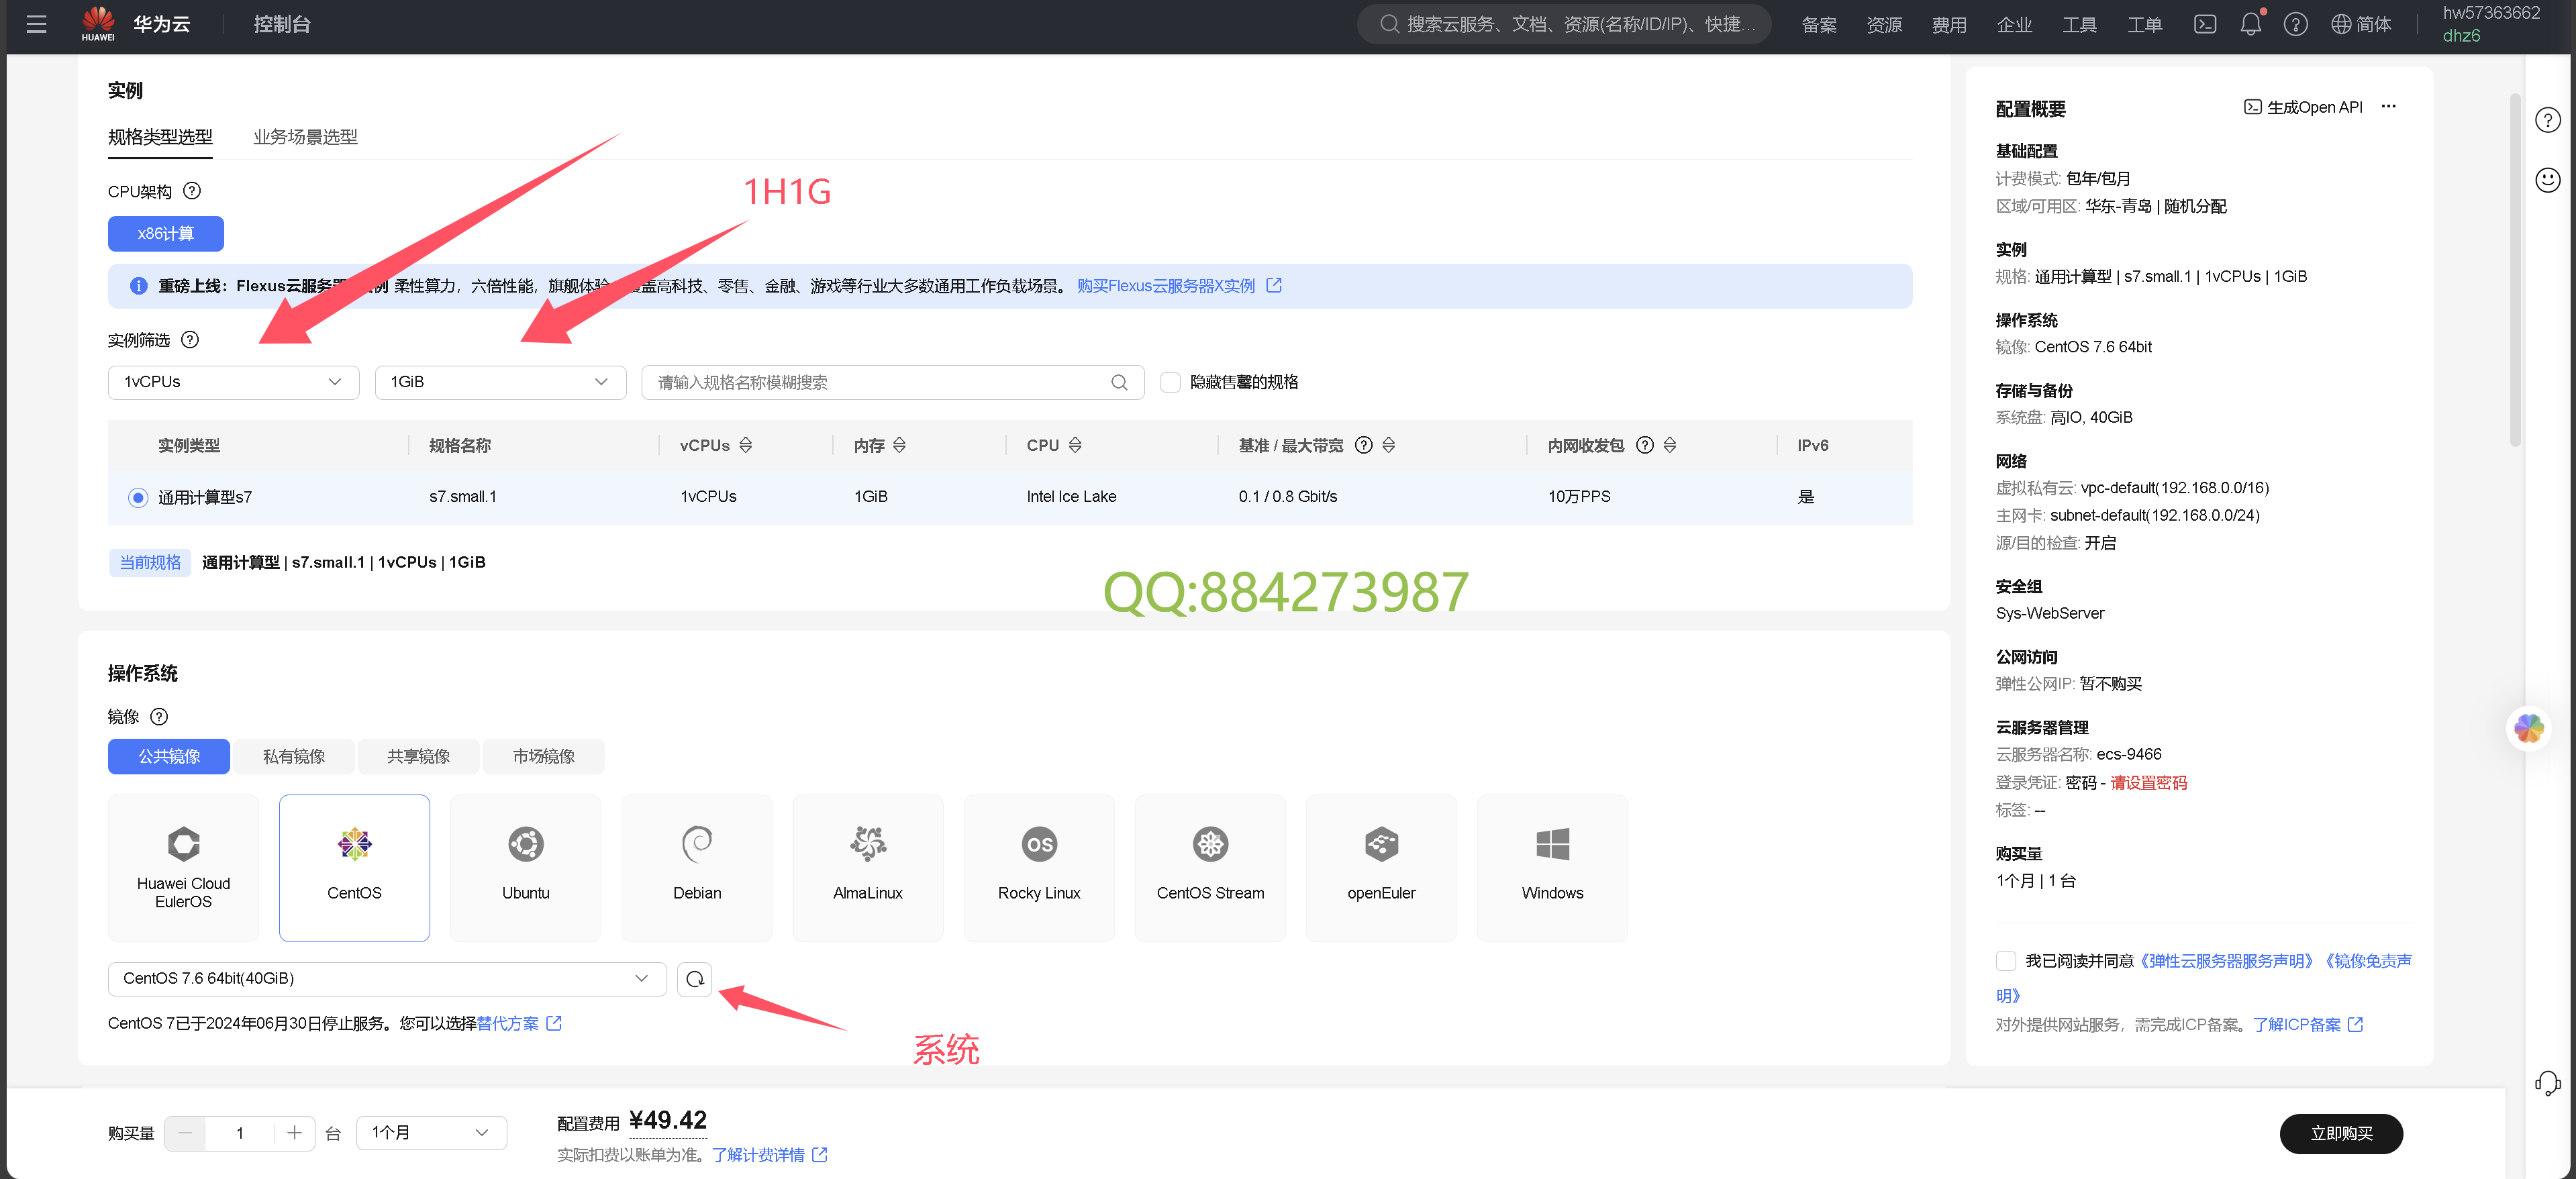Click 生成Open API link
The height and width of the screenshot is (1179, 2576).
(x=2303, y=107)
